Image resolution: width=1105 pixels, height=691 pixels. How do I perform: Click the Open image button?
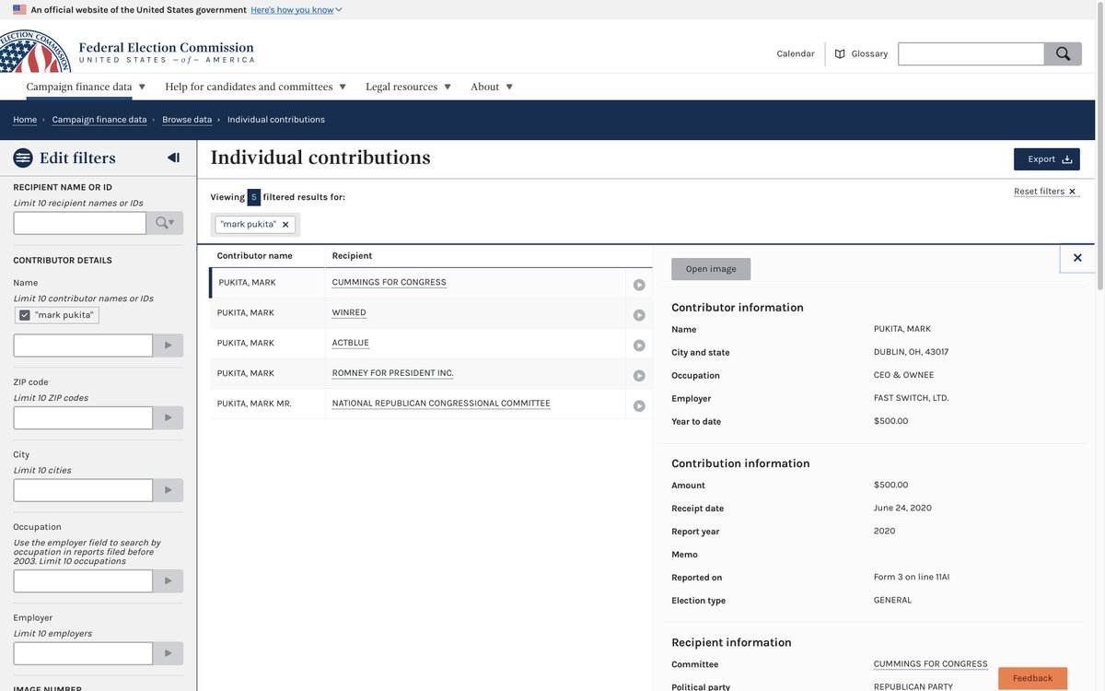[x=711, y=269]
